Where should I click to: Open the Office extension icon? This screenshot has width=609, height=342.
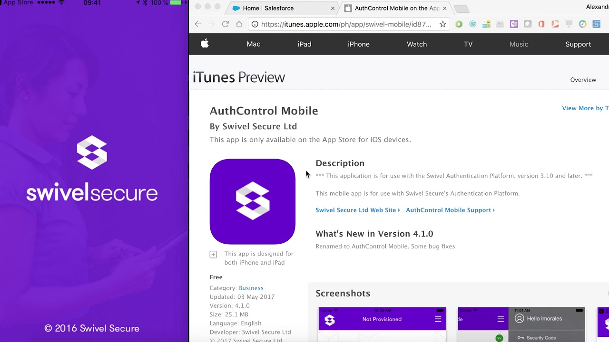(x=541, y=24)
